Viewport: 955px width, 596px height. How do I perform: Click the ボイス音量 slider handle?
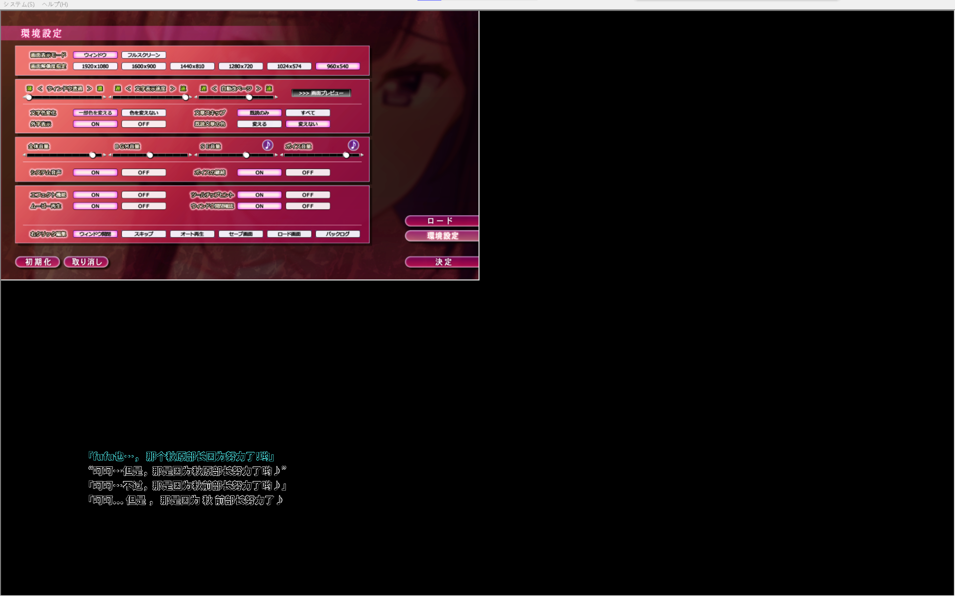click(x=346, y=155)
